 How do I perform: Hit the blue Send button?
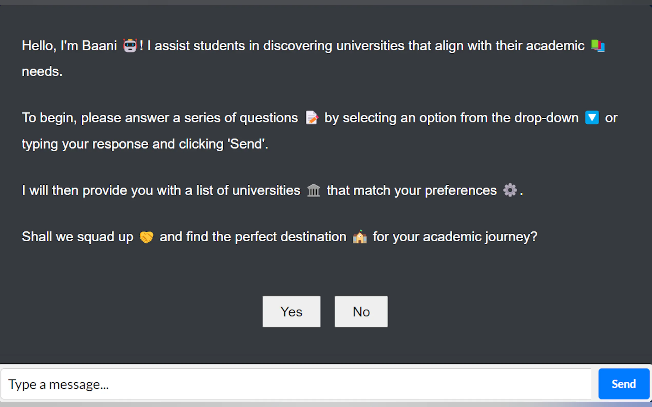click(624, 384)
